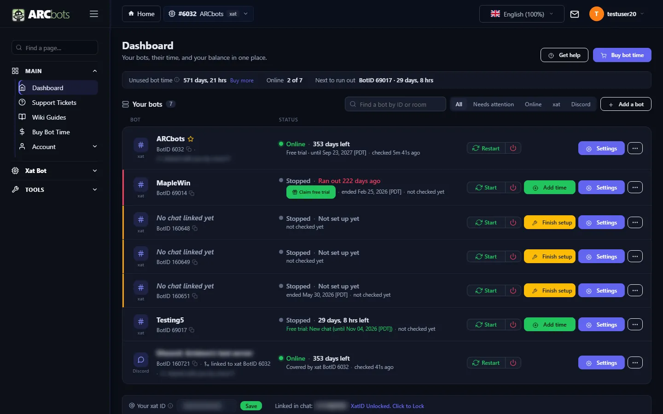Restart the ARCbots bot 6032
The image size is (663, 414).
[486, 148]
